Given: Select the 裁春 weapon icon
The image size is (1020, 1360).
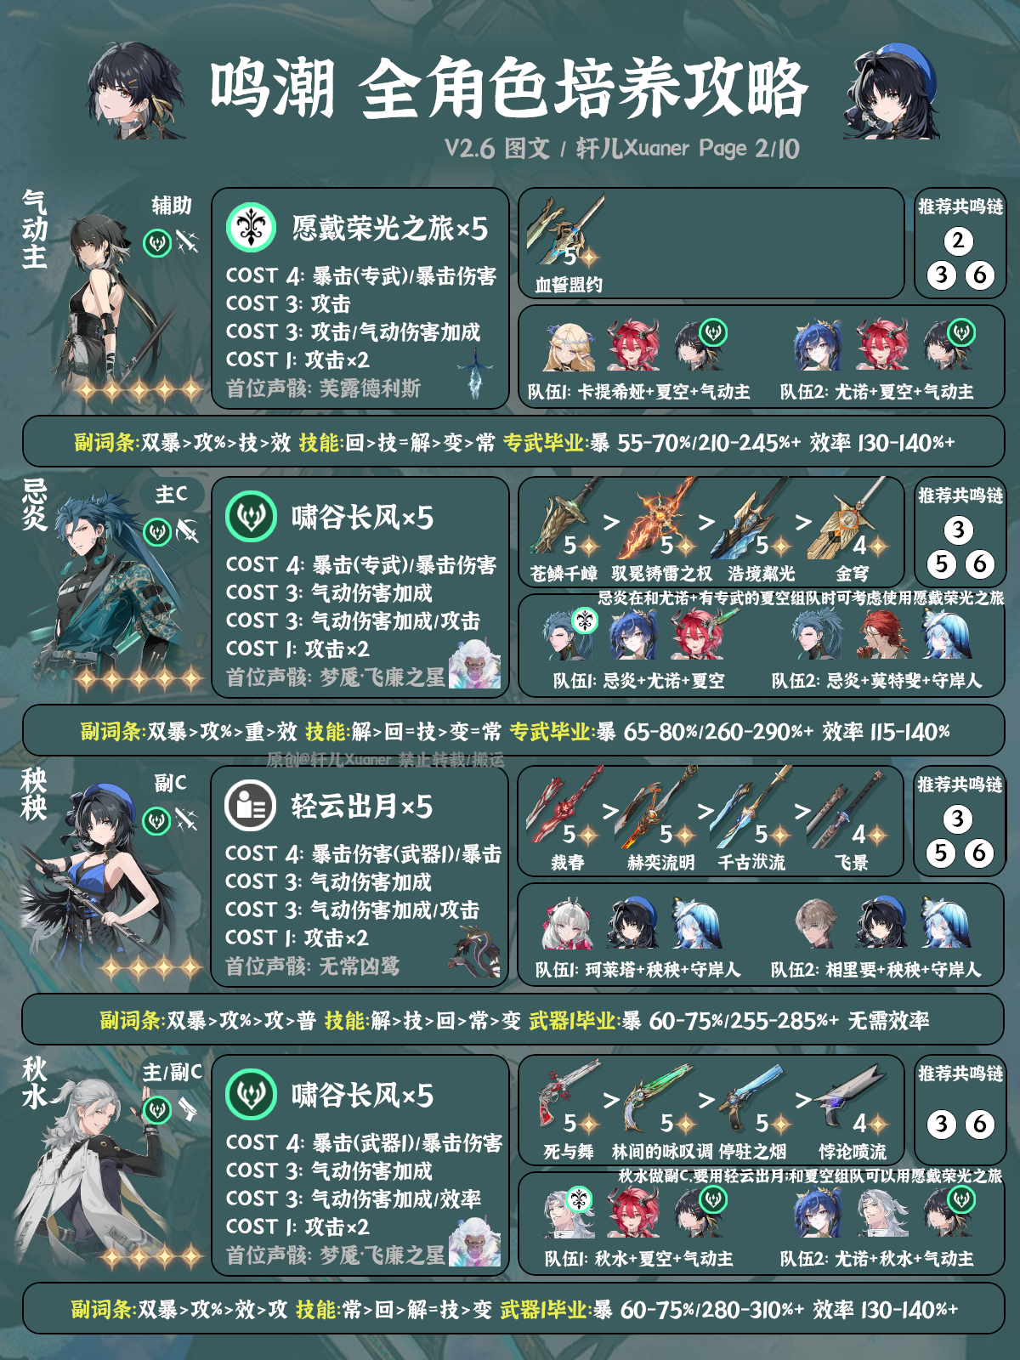Looking at the screenshot, I should pos(564,807).
